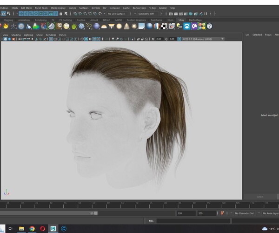Open the Mesh Tools menu
The height and width of the screenshot is (233, 279).
click(41, 8)
